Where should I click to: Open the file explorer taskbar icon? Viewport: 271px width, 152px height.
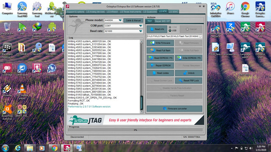(x=30, y=148)
